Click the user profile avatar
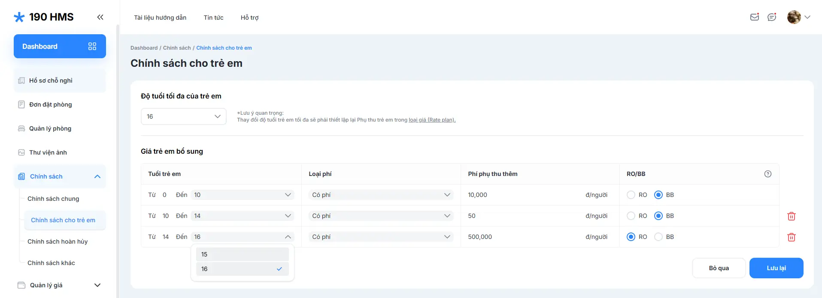Image resolution: width=822 pixels, height=298 pixels. 794,17
